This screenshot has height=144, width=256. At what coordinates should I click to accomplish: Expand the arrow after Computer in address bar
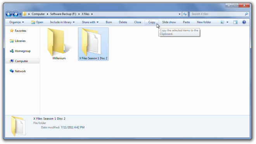click(47, 14)
